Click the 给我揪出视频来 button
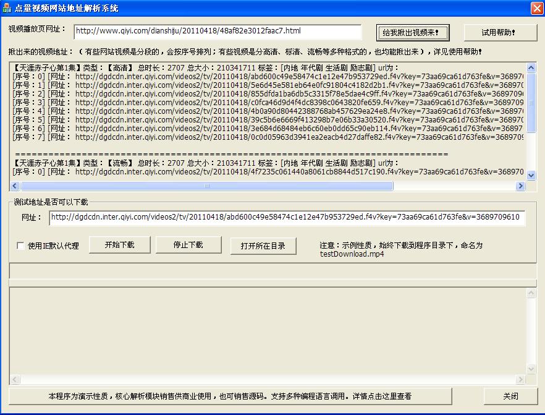 (413, 33)
